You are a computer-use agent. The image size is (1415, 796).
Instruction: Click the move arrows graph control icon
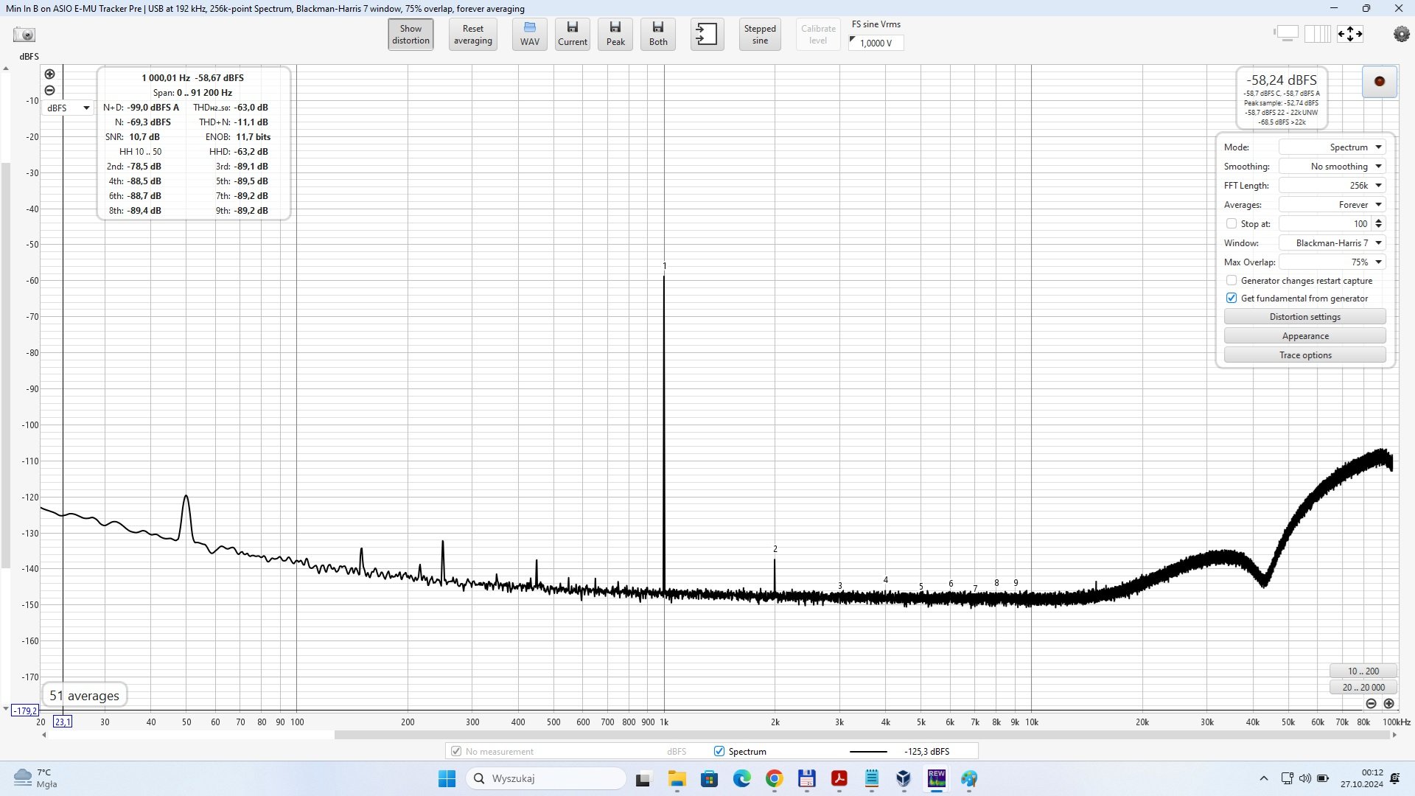tap(1350, 34)
